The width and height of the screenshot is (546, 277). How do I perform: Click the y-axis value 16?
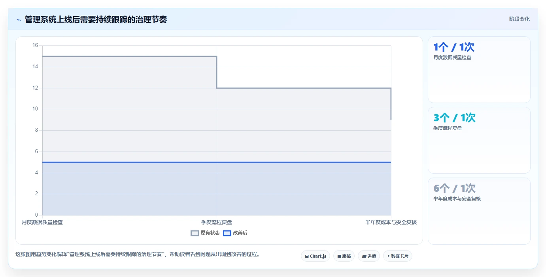point(35,45)
